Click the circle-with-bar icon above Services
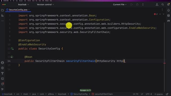This screenshot has height=96, width=171. 2,63
